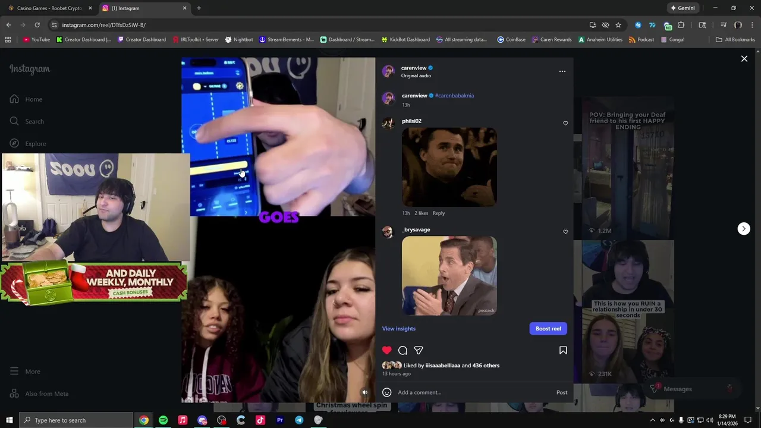Screen dimensions: 761x428
Task: Open carenview profile from the post header
Action: (414, 68)
